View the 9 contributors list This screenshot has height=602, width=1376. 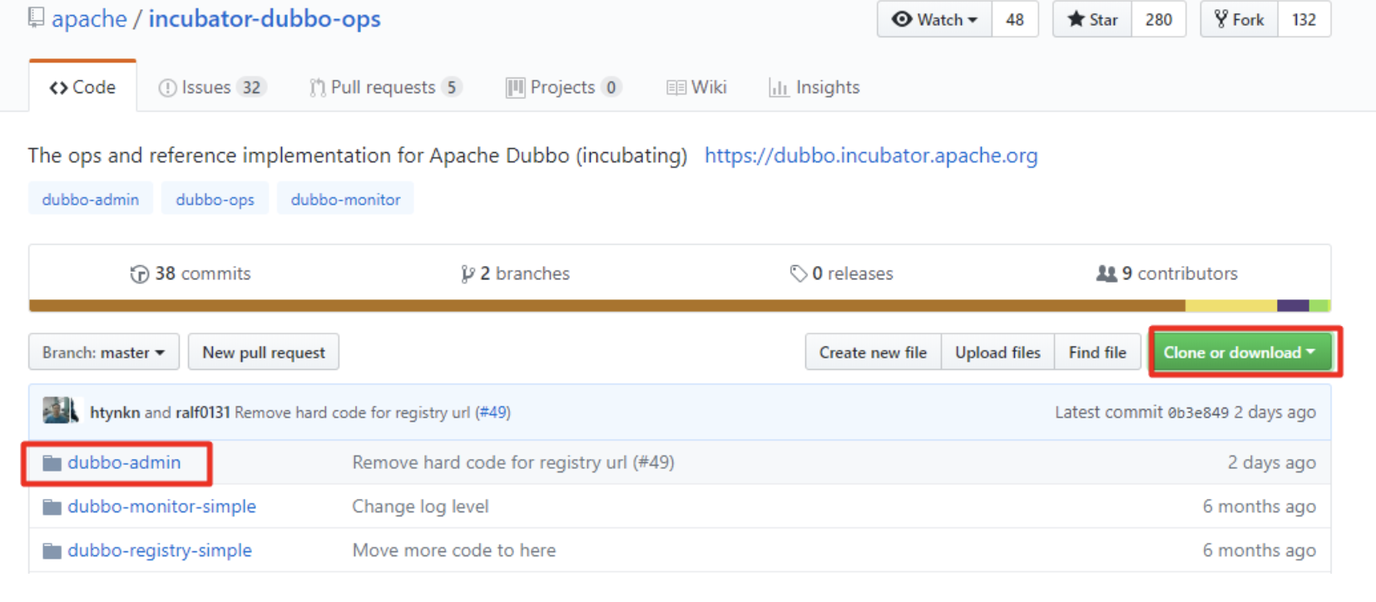coord(1167,274)
